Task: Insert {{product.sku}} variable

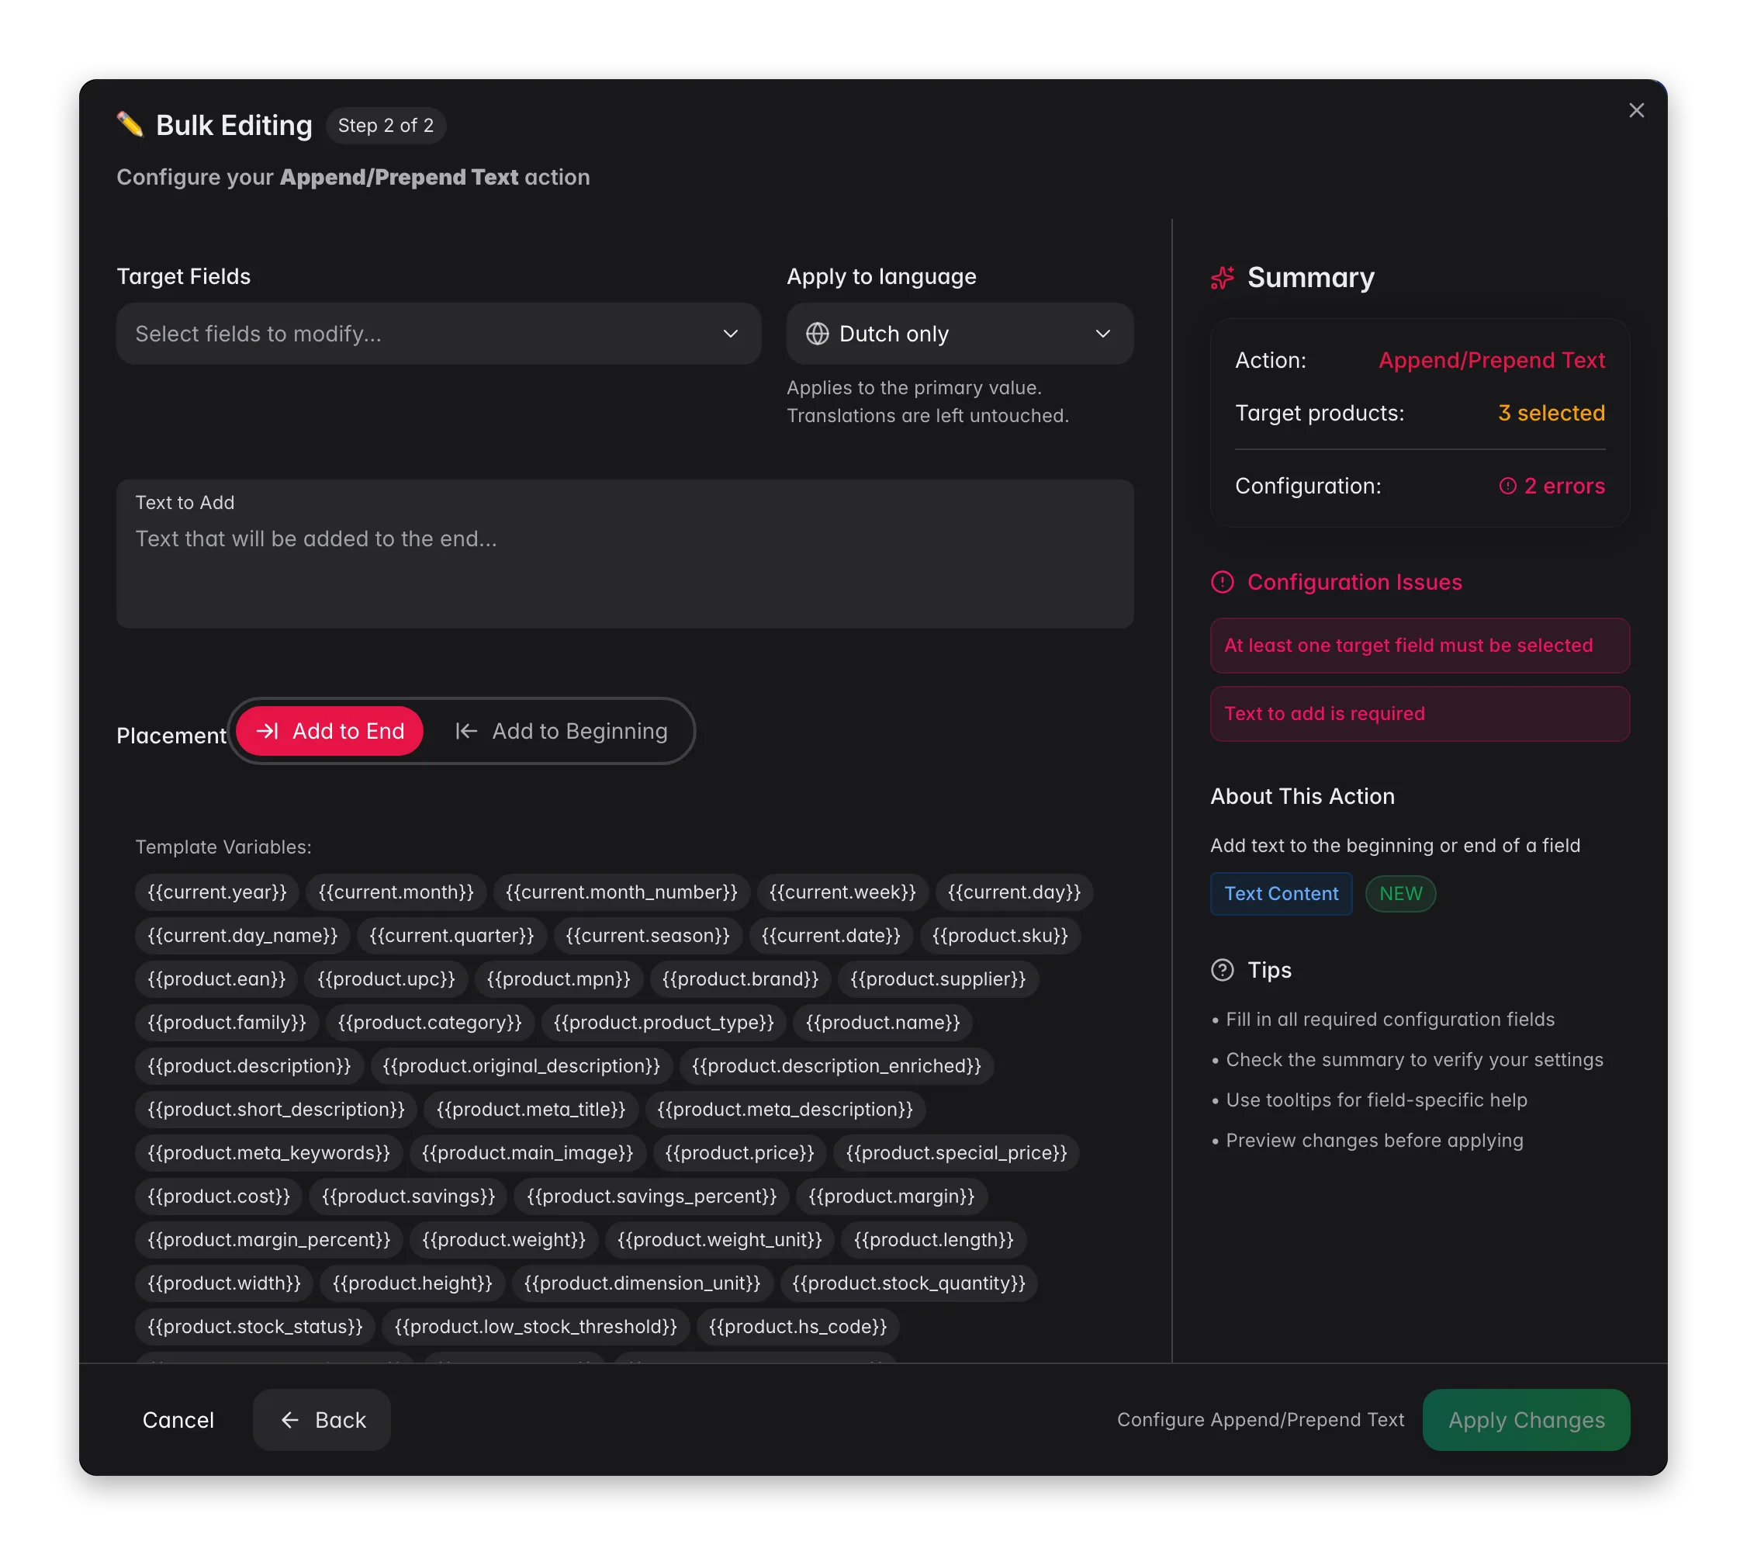Action: (1000, 935)
